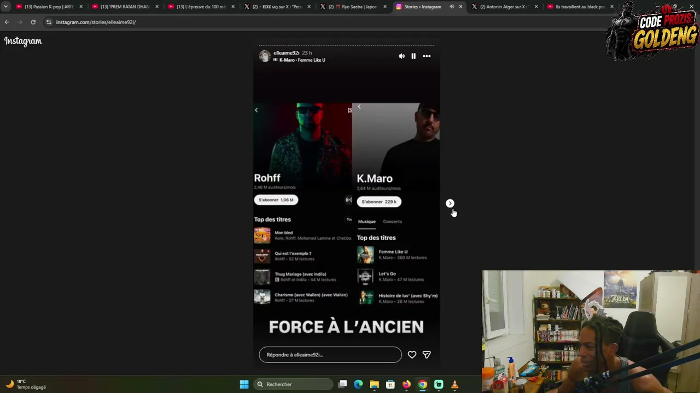Like the story with the heart icon
Image resolution: width=700 pixels, height=393 pixels.
(x=412, y=355)
